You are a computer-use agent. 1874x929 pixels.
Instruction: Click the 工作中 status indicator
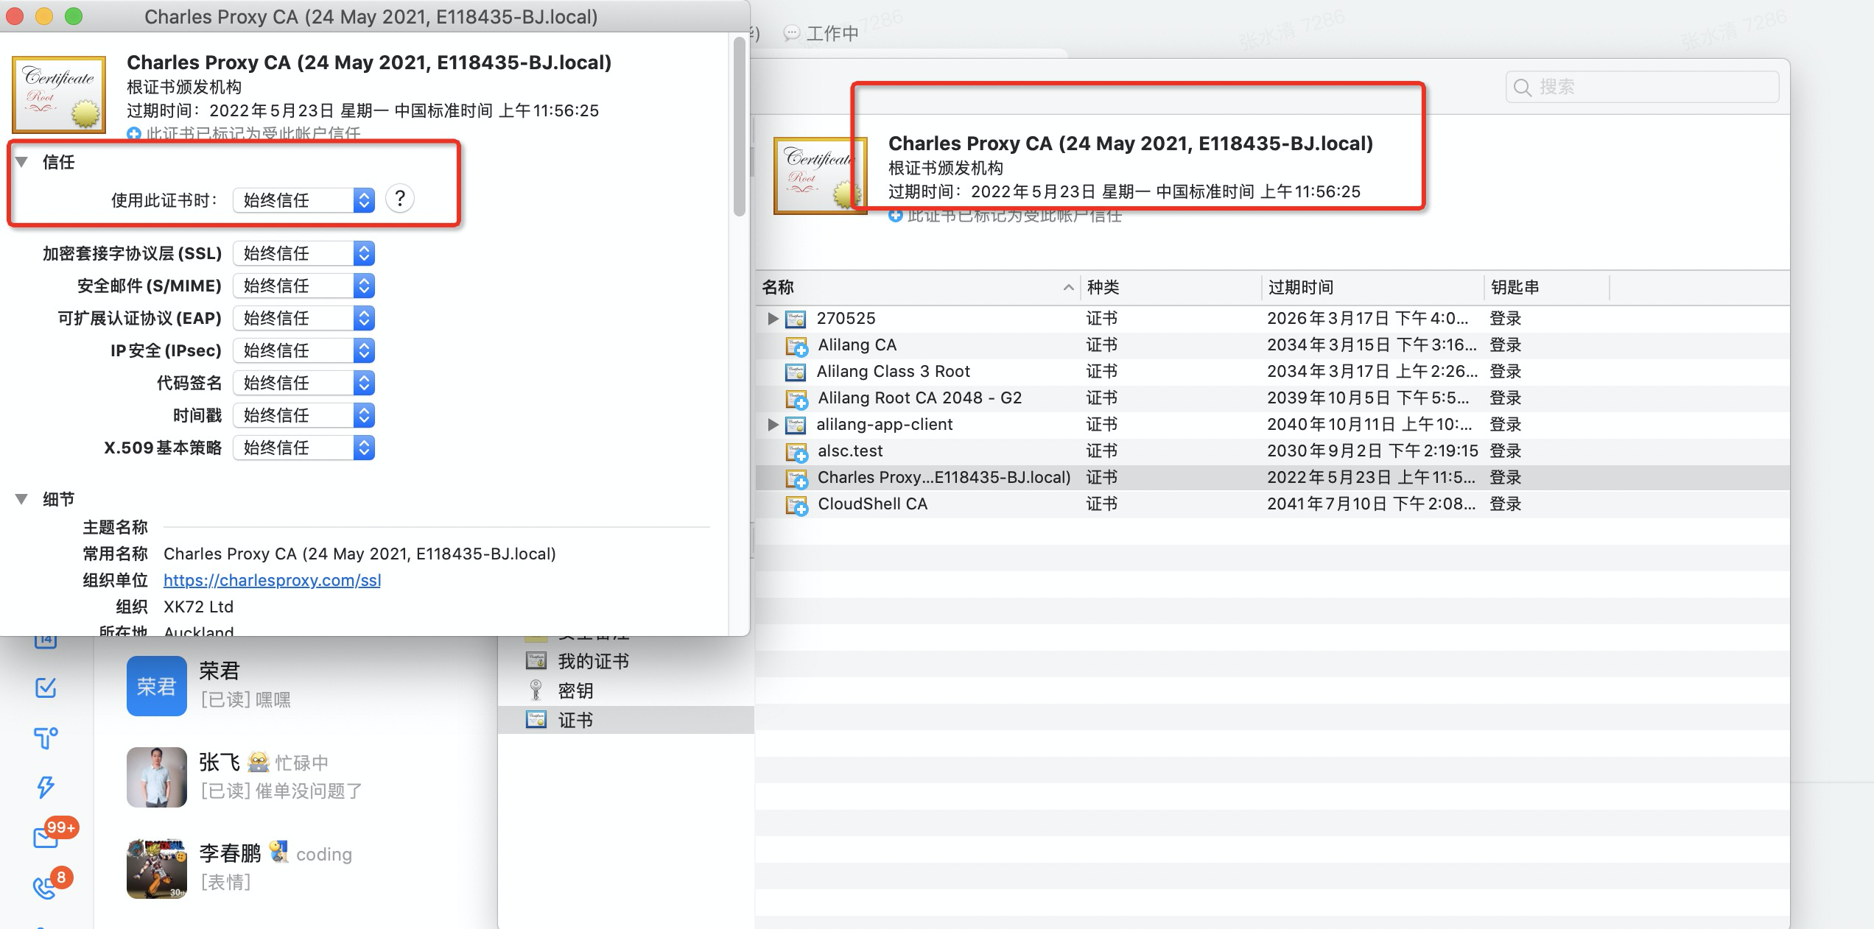point(822,33)
